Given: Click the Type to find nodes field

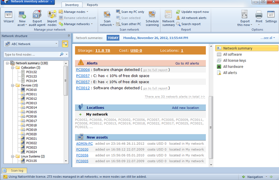Looking at the screenshot, I should pyautogui.click(x=31, y=54).
